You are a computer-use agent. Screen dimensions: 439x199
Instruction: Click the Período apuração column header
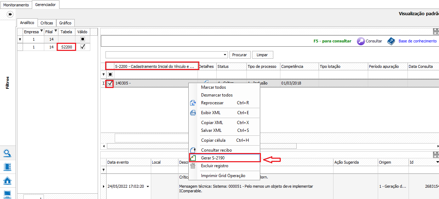pyautogui.click(x=387, y=66)
